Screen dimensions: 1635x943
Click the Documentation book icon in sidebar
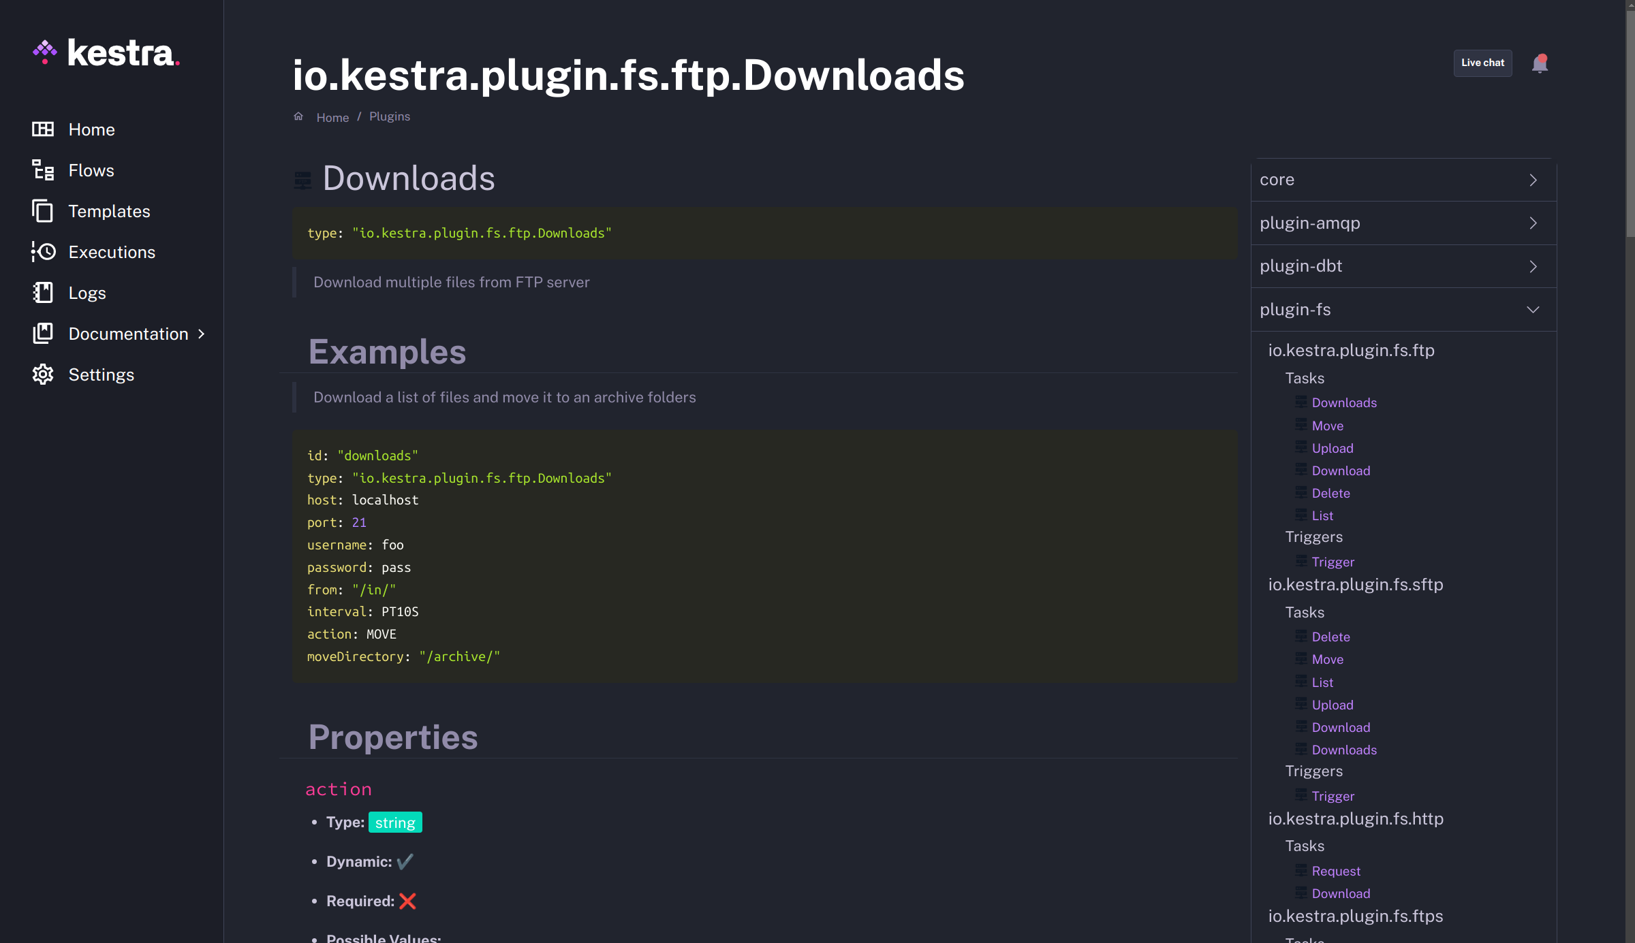tap(43, 334)
